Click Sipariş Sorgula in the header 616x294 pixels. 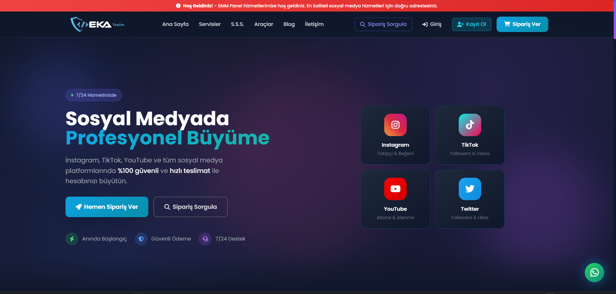(x=383, y=24)
